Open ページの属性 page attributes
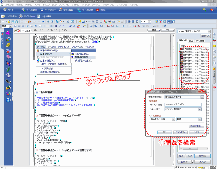Screen dimensions: 217x169 coord(9,16)
